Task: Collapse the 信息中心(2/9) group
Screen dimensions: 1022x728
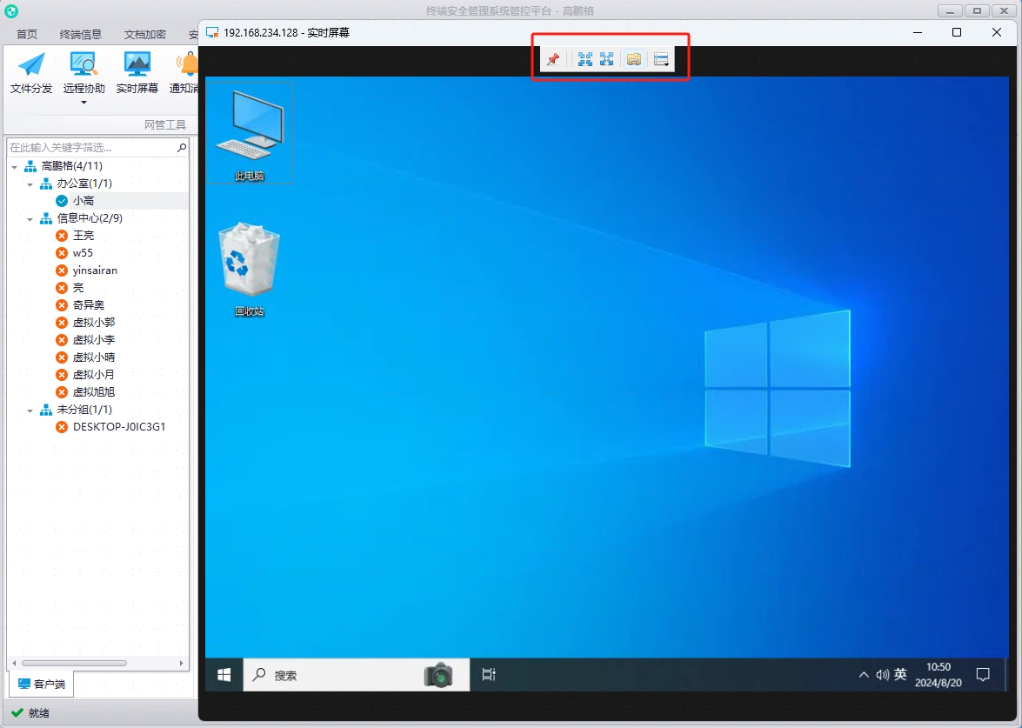Action: pyautogui.click(x=30, y=219)
